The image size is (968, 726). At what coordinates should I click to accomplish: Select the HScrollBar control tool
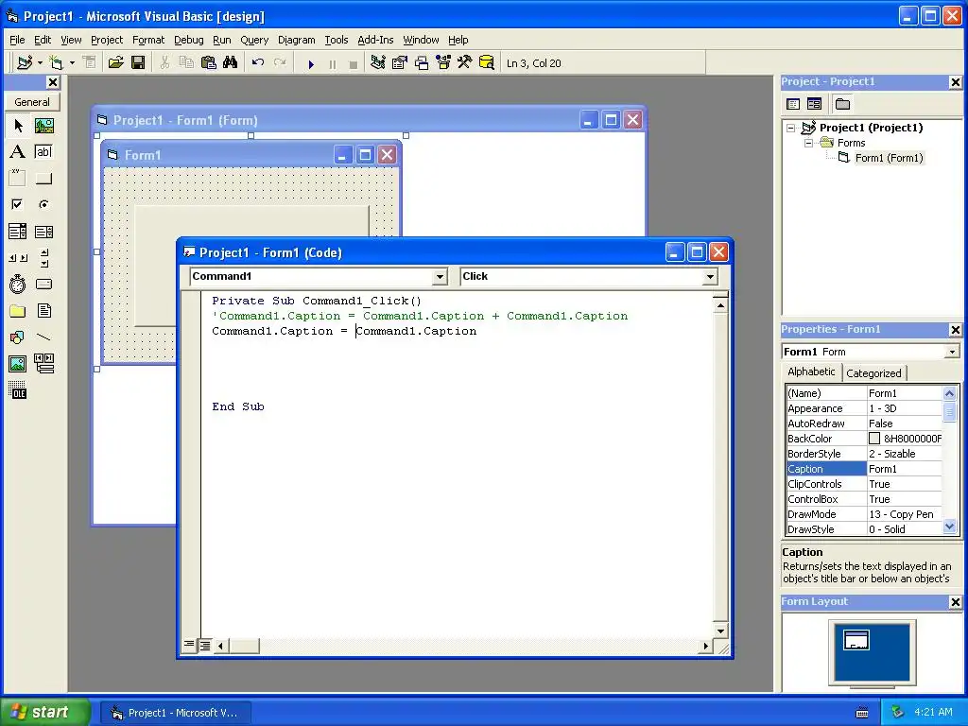(x=18, y=258)
